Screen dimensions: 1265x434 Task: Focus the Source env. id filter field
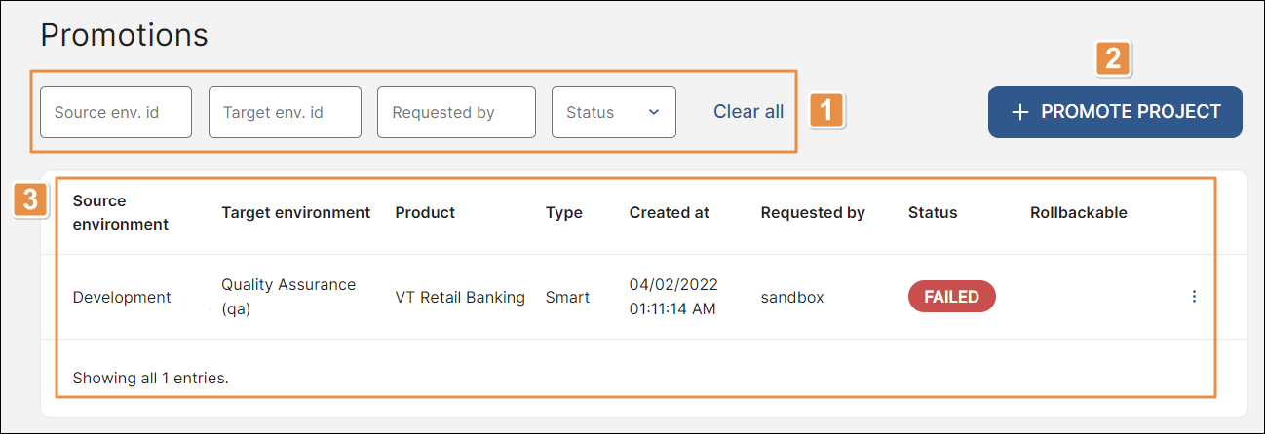(x=116, y=112)
